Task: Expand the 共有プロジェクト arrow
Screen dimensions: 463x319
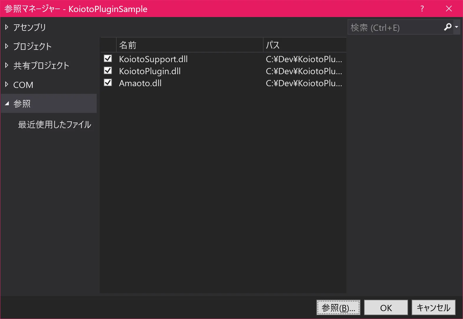Action: (x=7, y=65)
